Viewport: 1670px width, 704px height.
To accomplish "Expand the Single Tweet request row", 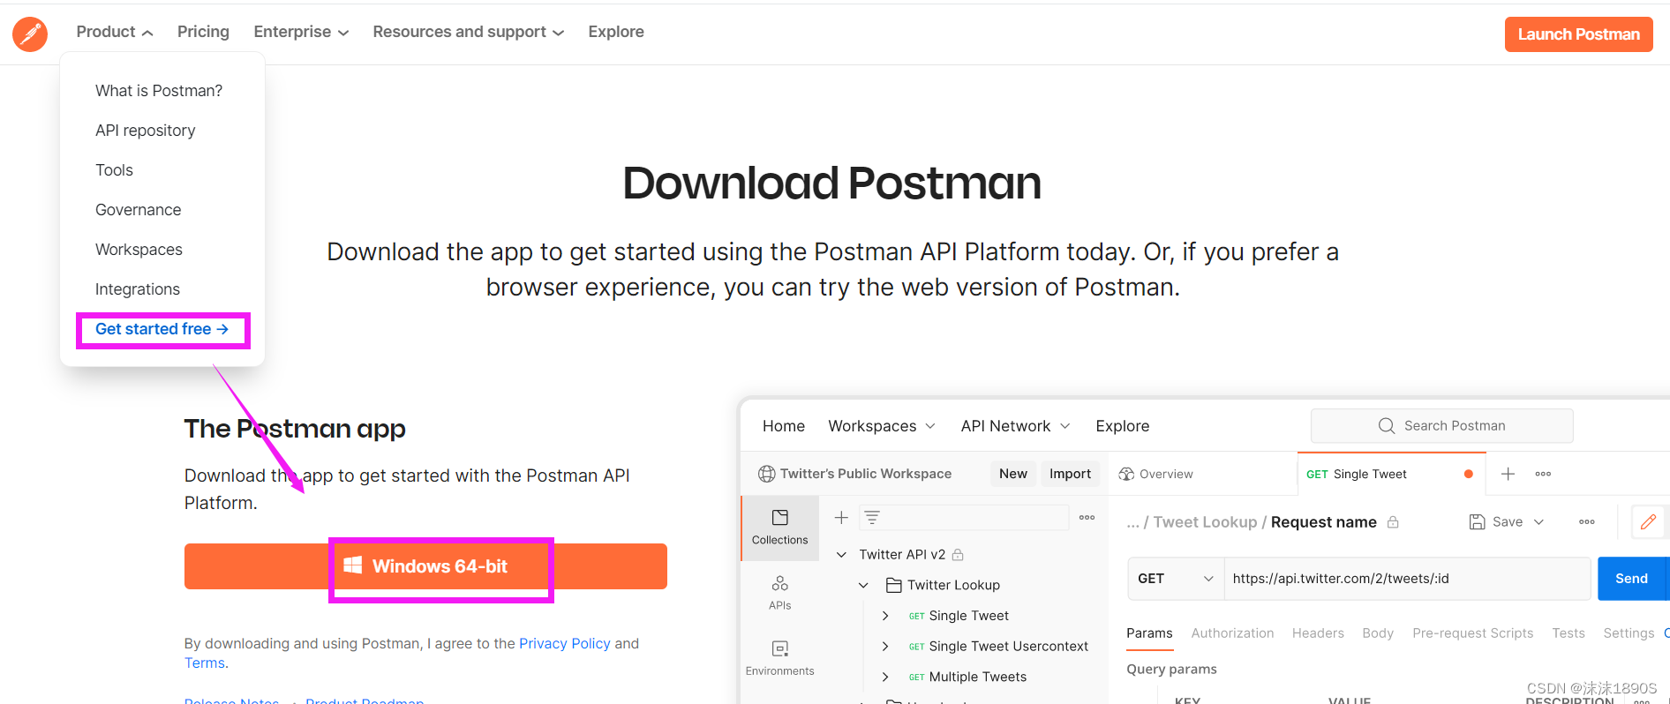I will (885, 616).
